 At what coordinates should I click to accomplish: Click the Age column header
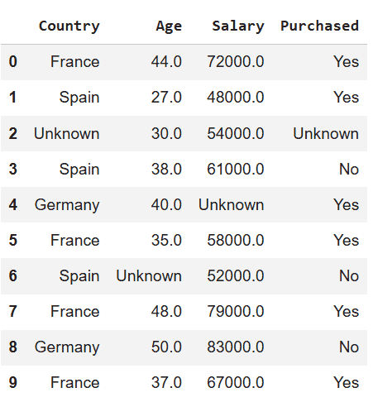pos(169,26)
